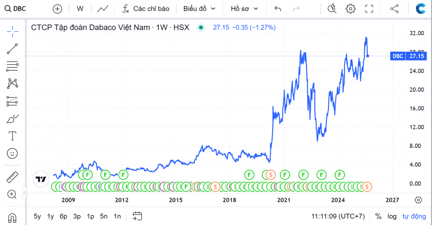The height and width of the screenshot is (225, 432).
Task: Open chart settings gear
Action: tap(350, 9)
